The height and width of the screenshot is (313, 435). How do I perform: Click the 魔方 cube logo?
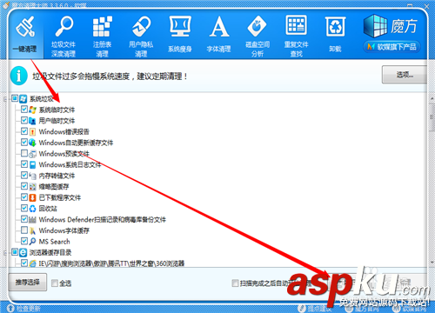click(375, 26)
